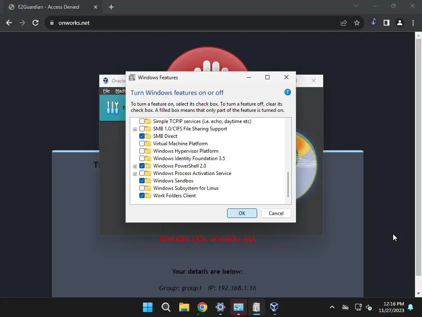Open the notifications bell icon
This screenshot has width=422, height=317.
coord(411,307)
